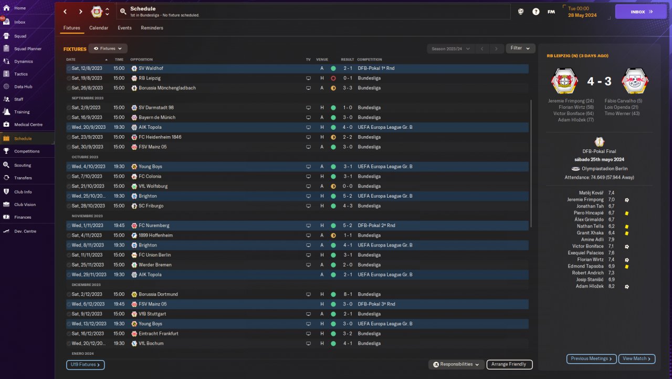Switch to the Reminders tab

pos(152,28)
